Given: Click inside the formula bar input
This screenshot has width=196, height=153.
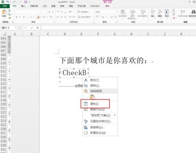Looking at the screenshot, I should click(118, 28).
